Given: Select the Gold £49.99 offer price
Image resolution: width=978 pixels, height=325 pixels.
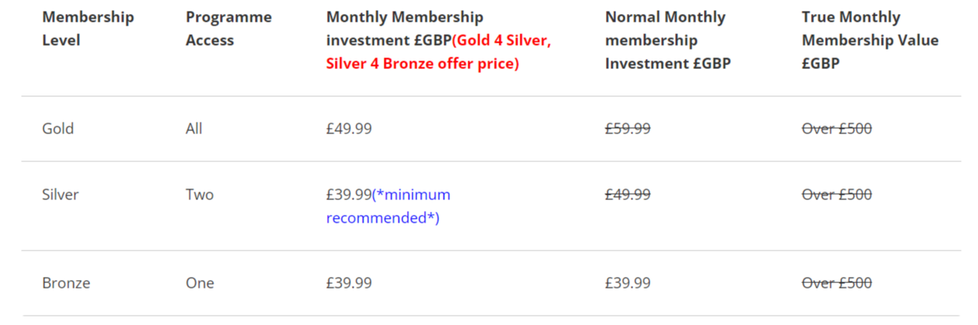Looking at the screenshot, I should click(x=349, y=129).
